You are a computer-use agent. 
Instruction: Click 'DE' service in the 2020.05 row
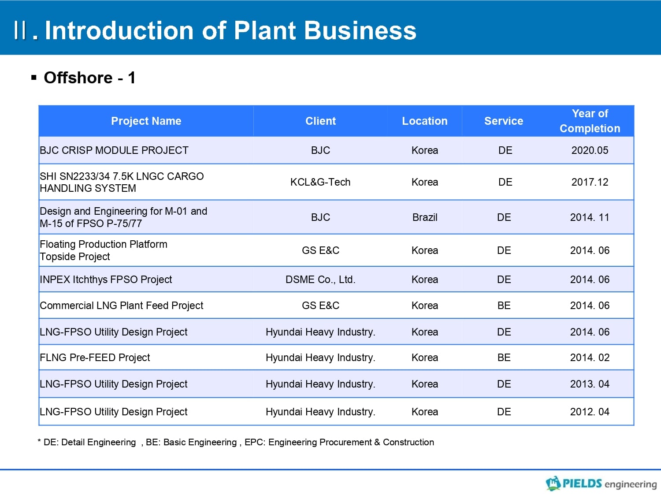505,150
